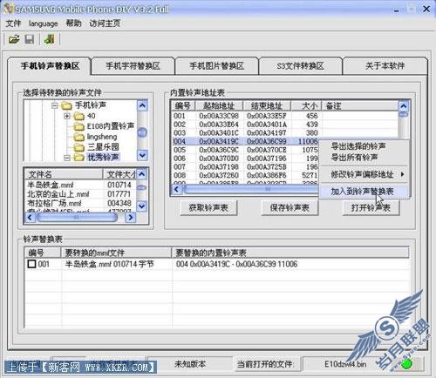Click the green and yellow toolbar icon
Screen dimensions: 436x378
(49, 39)
